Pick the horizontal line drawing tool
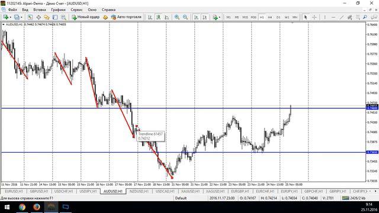The image size is (379, 213). (333, 17)
